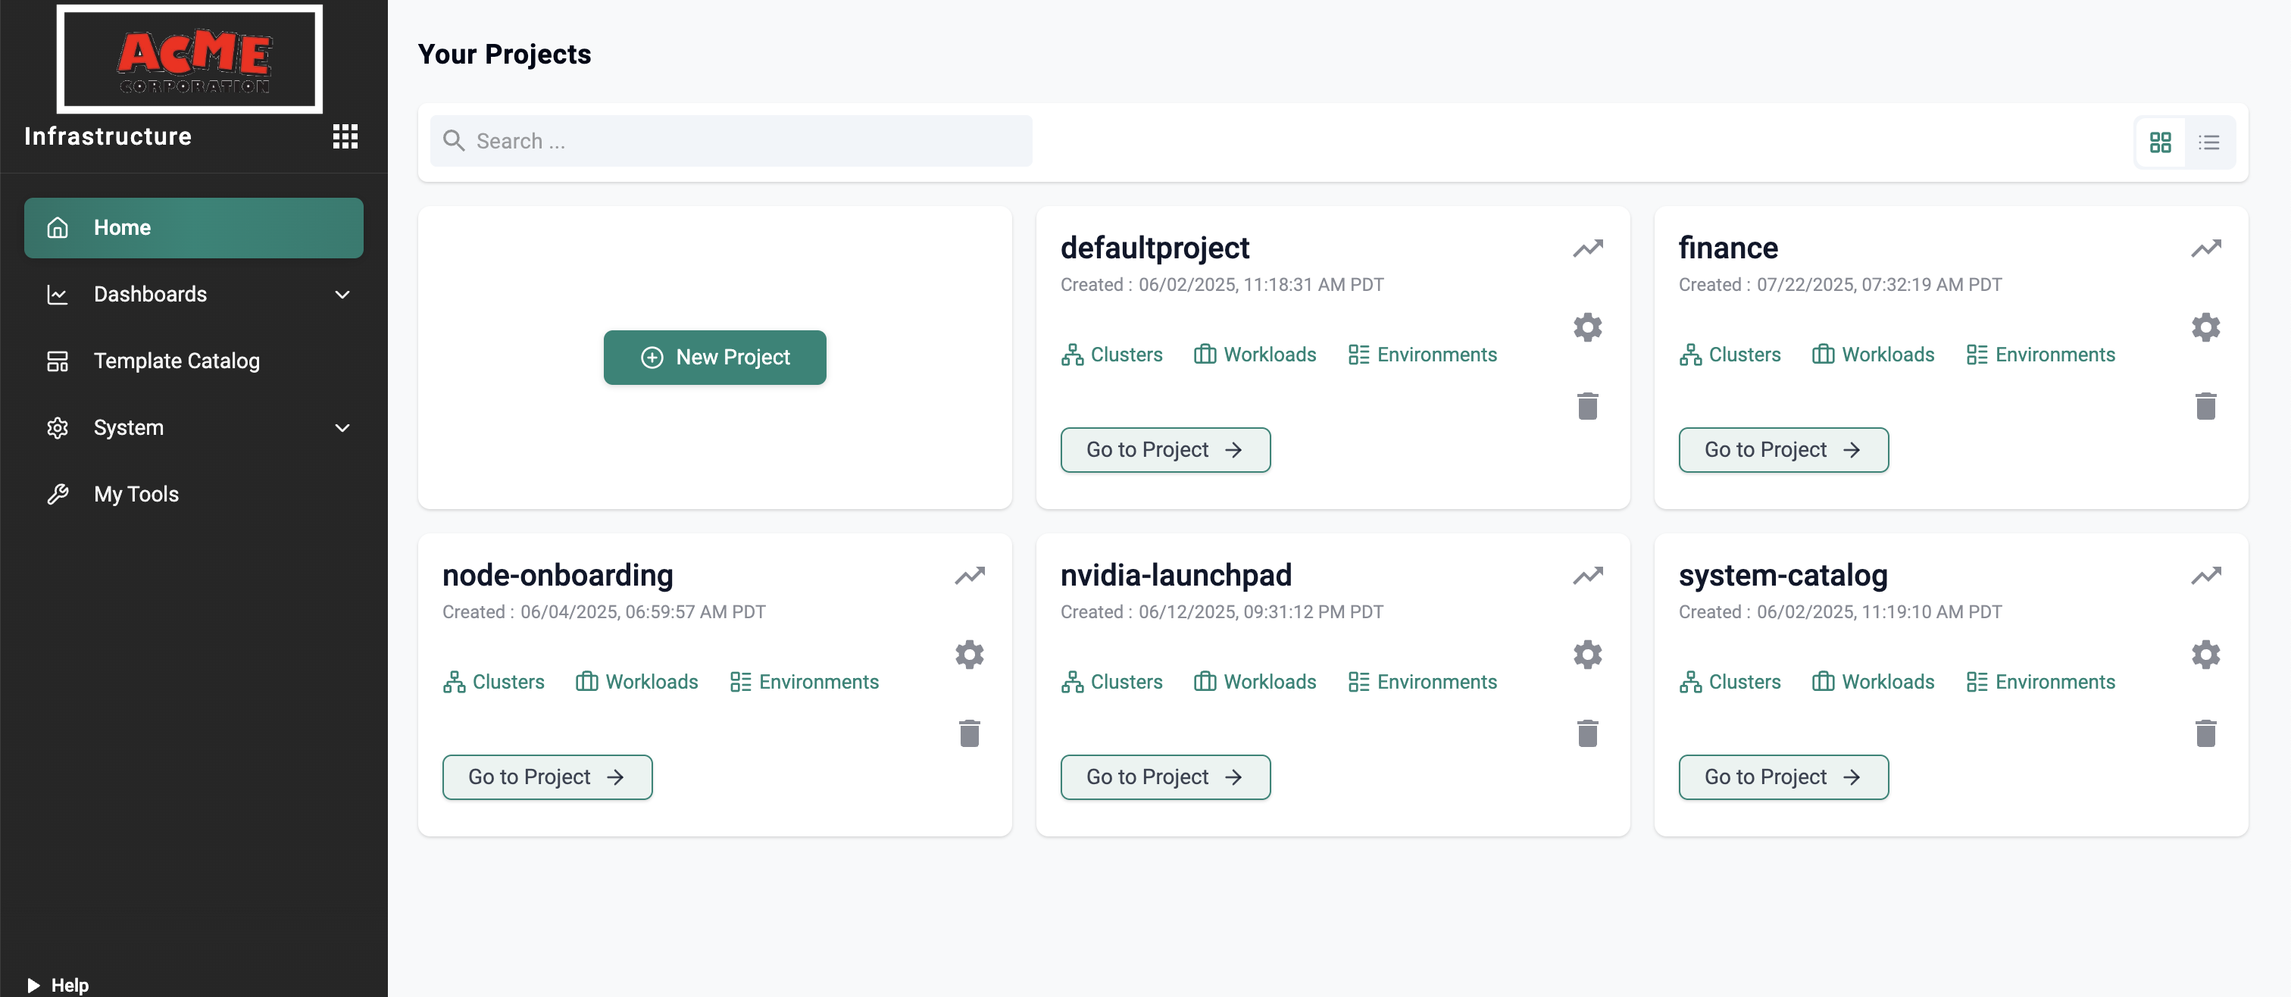This screenshot has width=2291, height=997.
Task: Open Workloads for finance
Action: coord(1872,355)
